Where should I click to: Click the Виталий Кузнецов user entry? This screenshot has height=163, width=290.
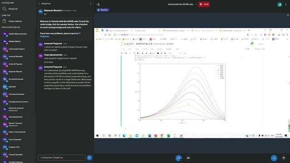16,79
